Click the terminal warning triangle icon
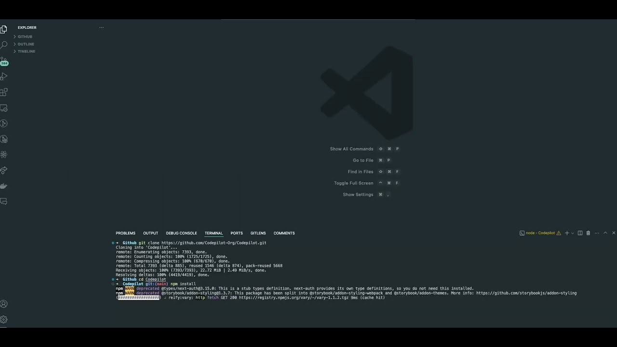 (x=559, y=233)
